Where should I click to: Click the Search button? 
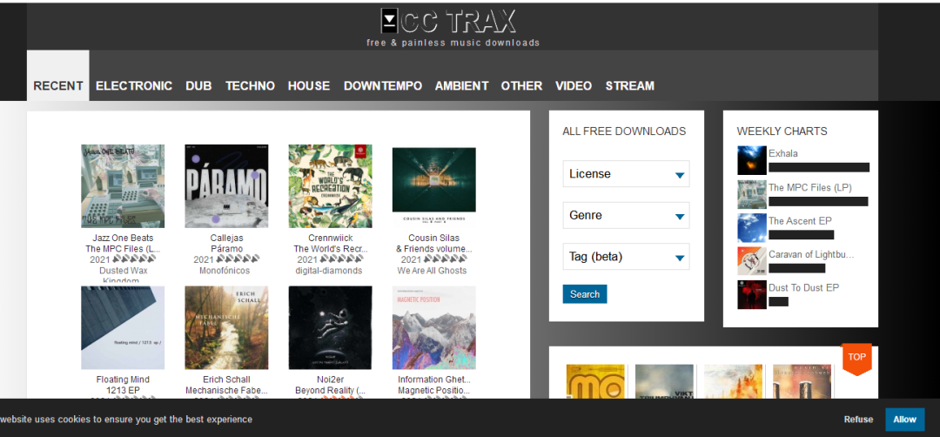click(x=585, y=294)
